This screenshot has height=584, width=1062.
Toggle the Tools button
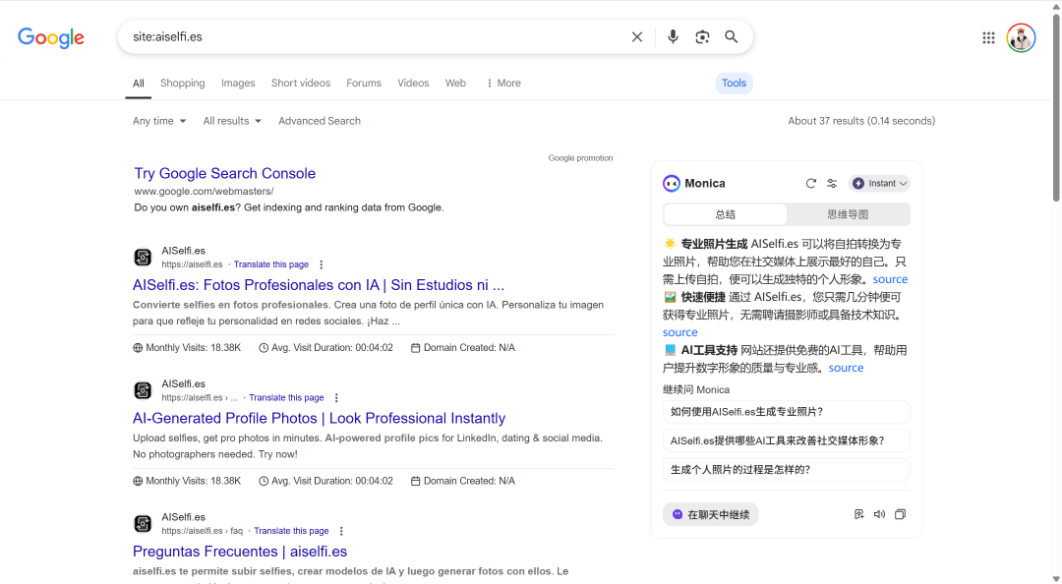point(735,83)
